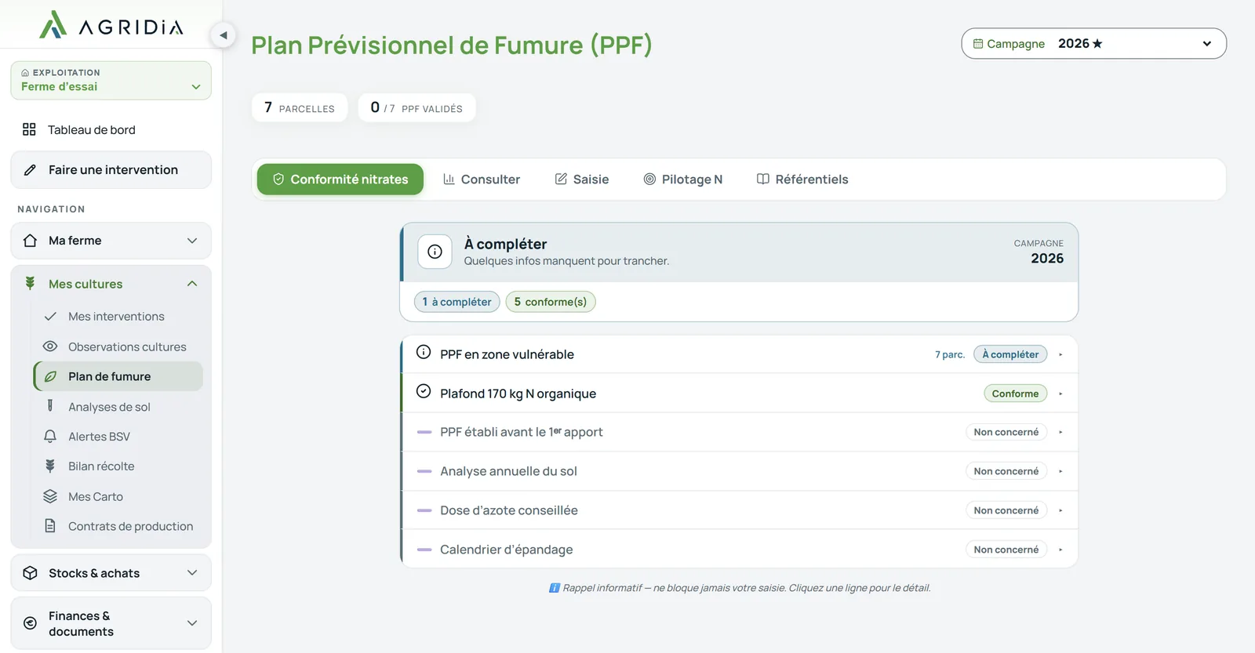
Task: Click the '5 conforme(s)' badge
Action: tap(551, 302)
